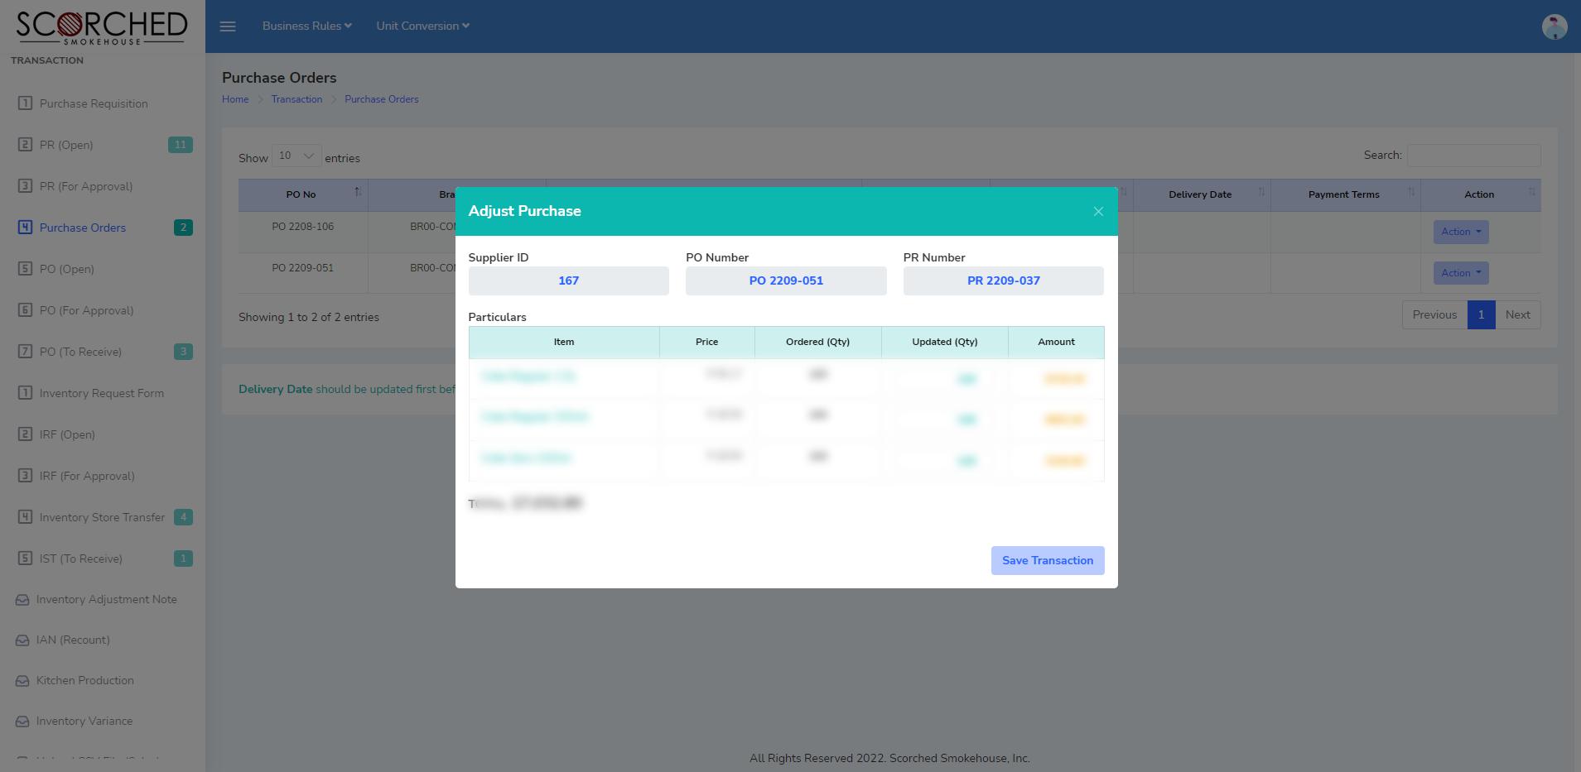The height and width of the screenshot is (772, 1581).
Task: Open Action dropdown for PO 2208-106
Action: pyautogui.click(x=1461, y=232)
